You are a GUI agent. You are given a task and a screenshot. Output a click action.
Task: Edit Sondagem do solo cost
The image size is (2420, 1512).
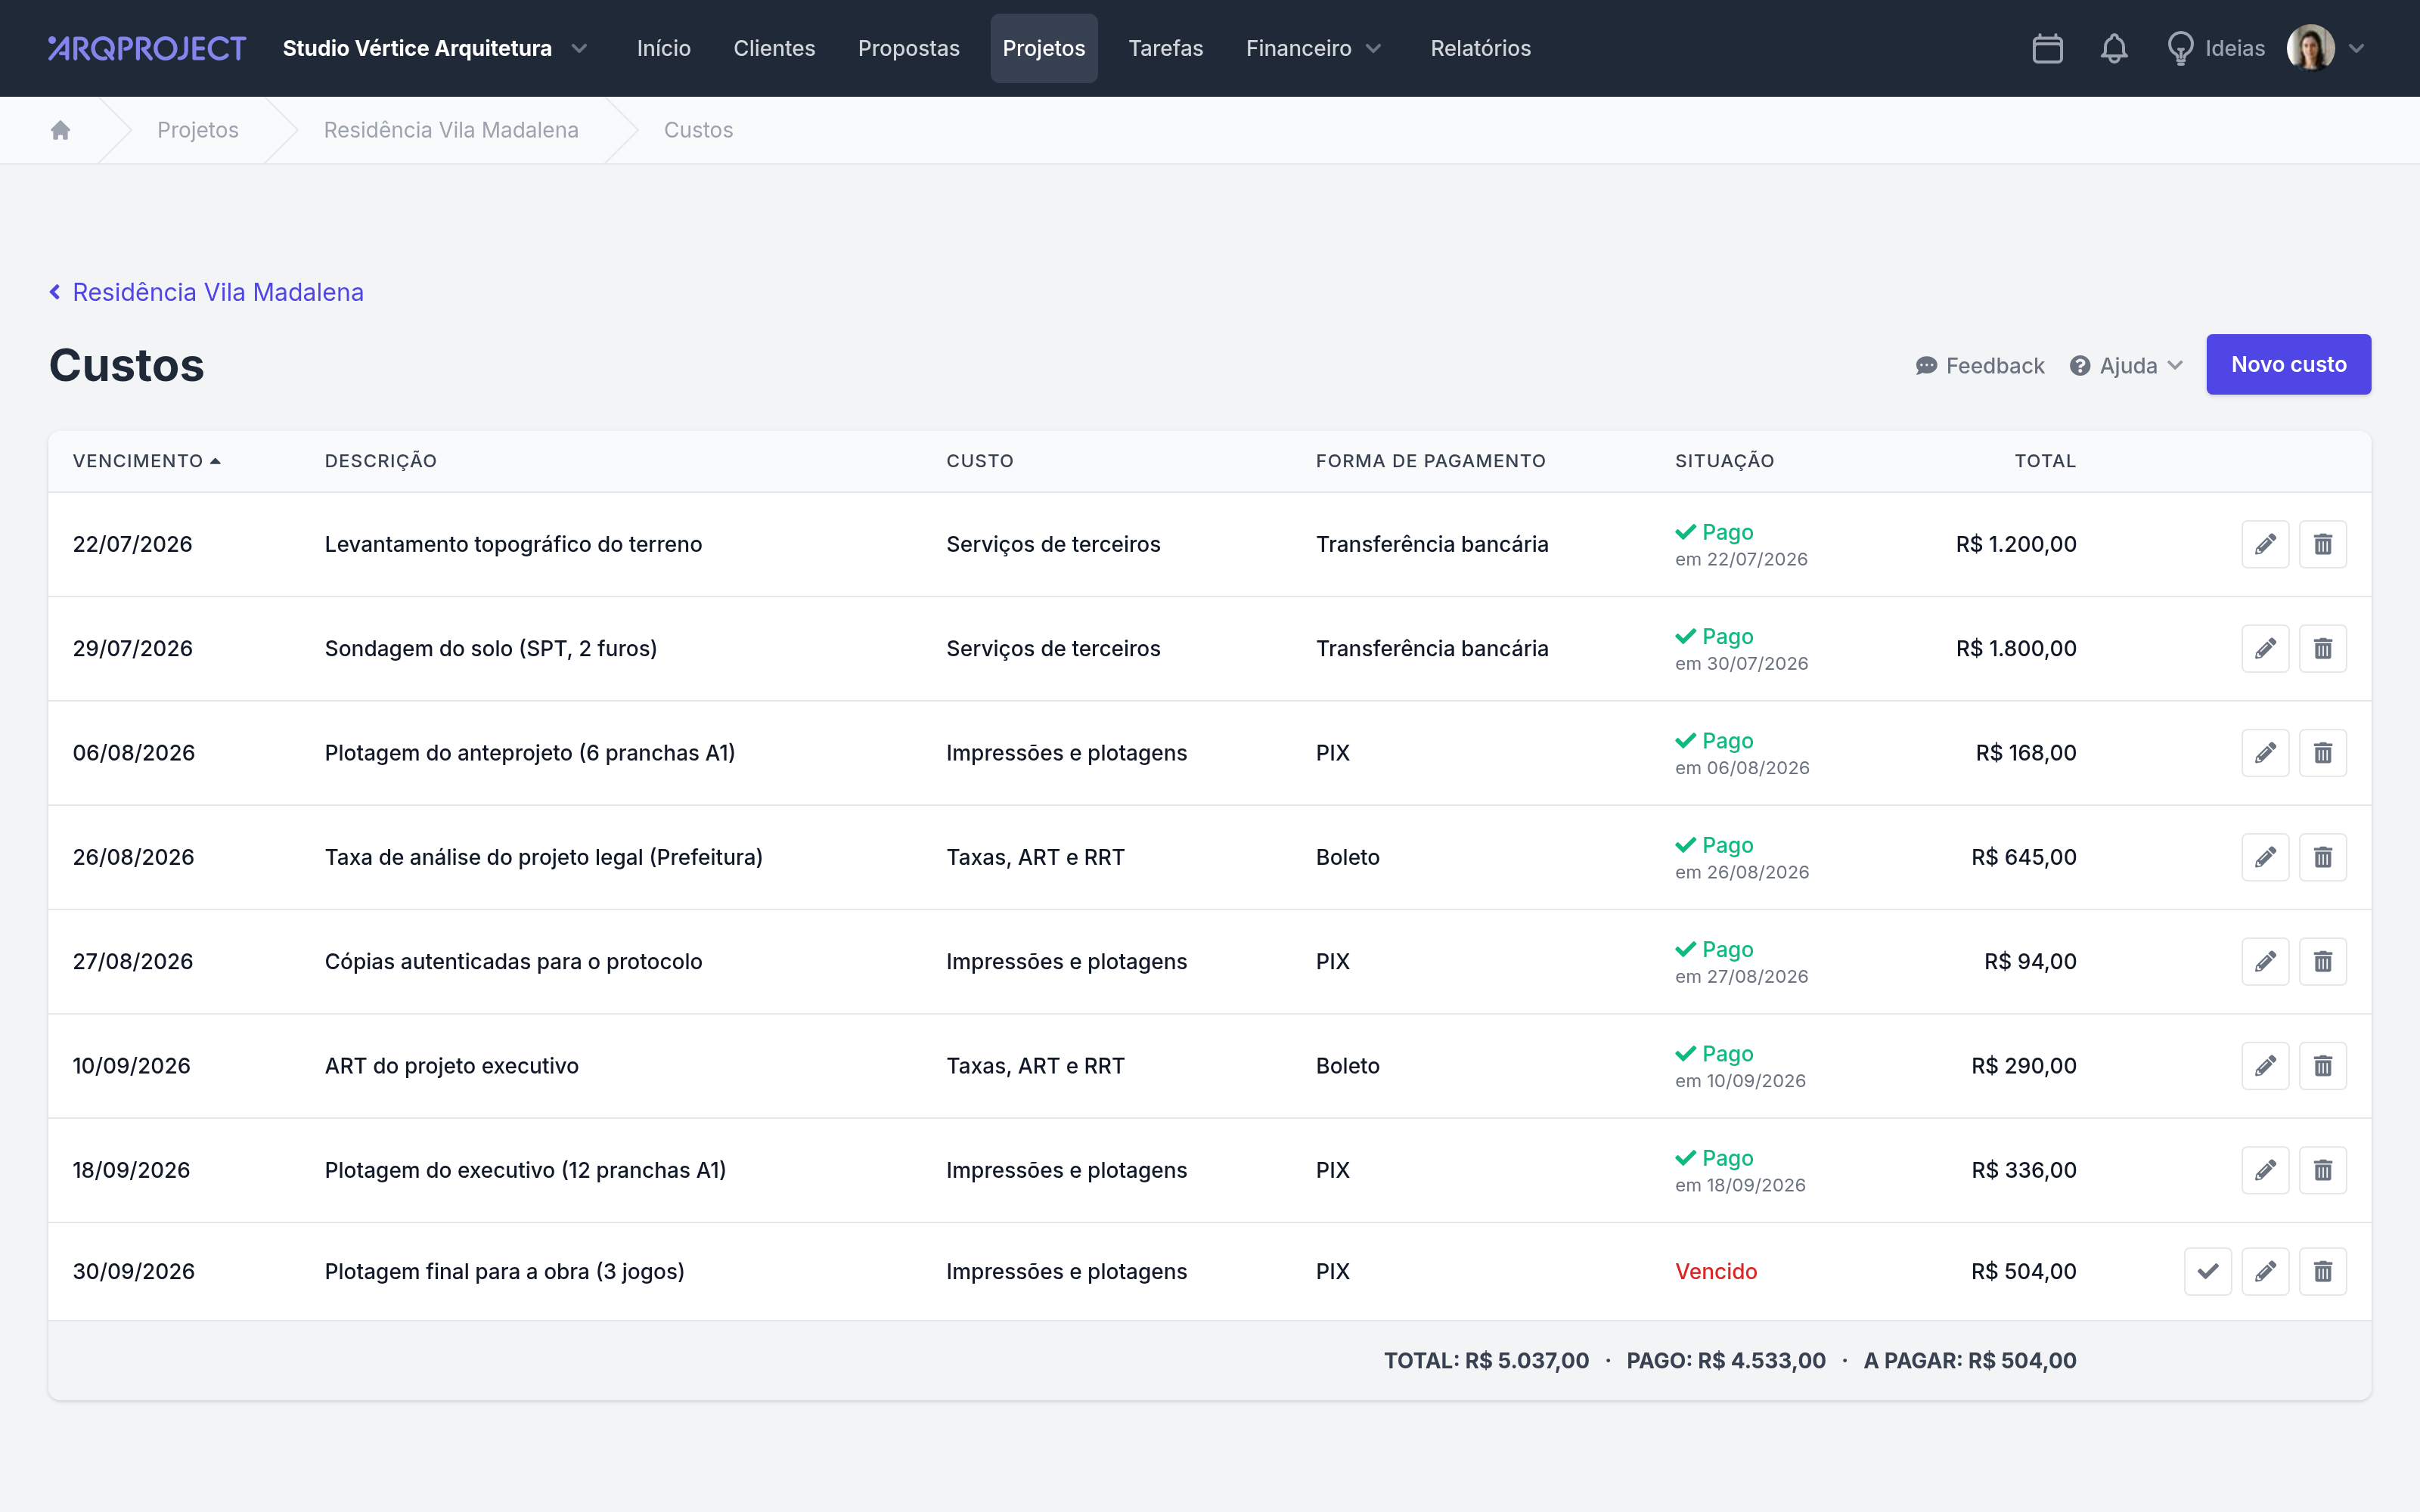(2265, 648)
